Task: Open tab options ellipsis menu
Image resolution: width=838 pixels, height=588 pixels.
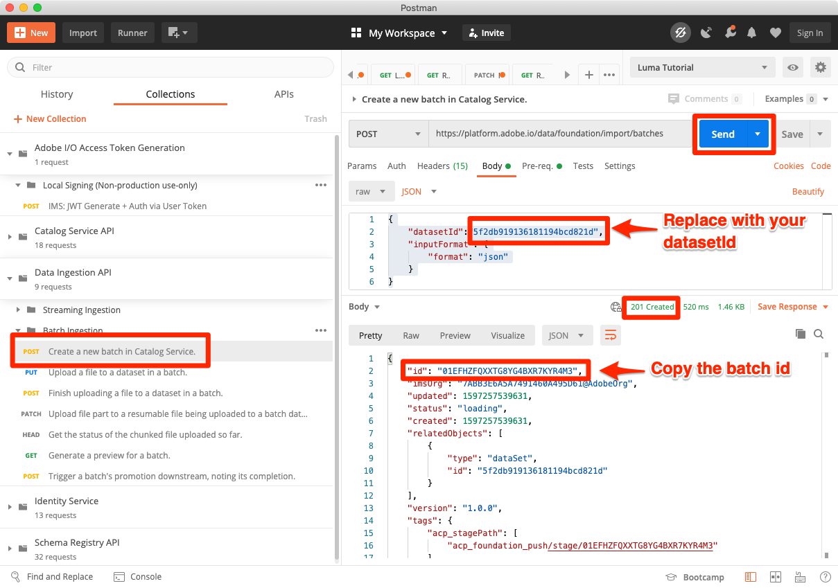Action: [609, 75]
